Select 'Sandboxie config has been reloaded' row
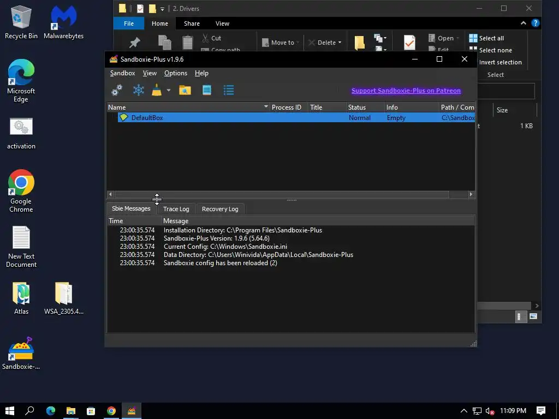559x419 pixels. pyautogui.click(x=291, y=263)
